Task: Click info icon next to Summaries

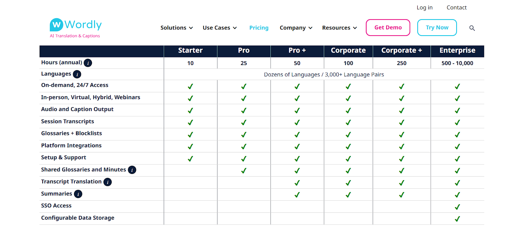Action: pos(78,194)
